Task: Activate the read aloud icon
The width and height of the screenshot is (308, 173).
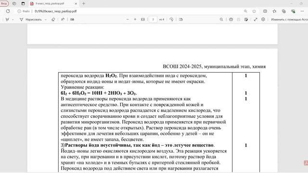Action: pos(63,19)
